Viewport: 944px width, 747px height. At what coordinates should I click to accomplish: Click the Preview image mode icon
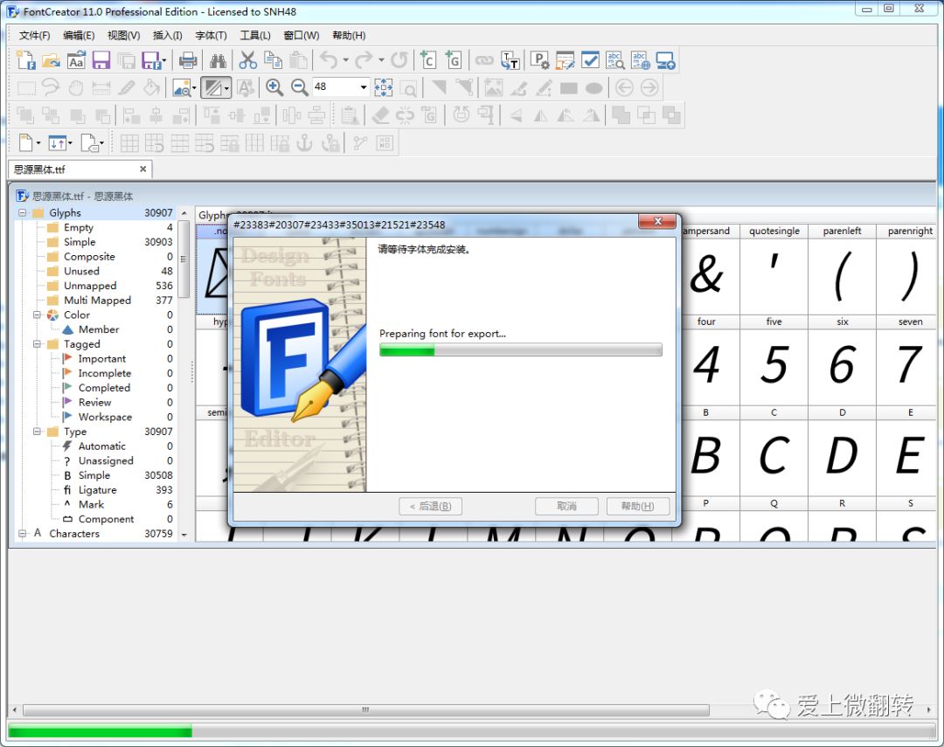tap(182, 88)
